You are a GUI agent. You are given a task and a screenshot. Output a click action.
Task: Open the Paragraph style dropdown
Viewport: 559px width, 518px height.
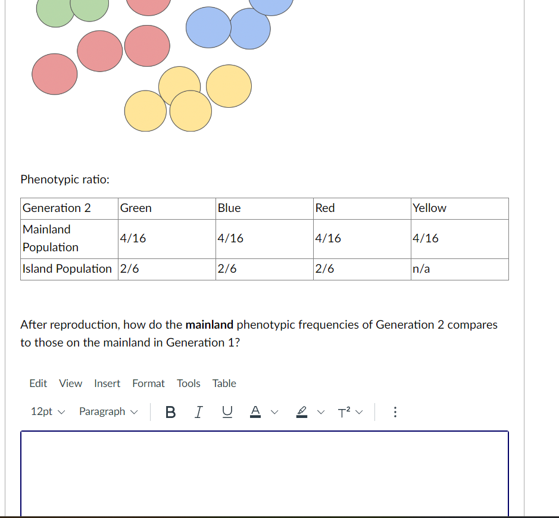pos(108,411)
